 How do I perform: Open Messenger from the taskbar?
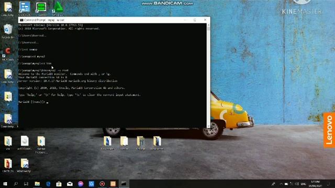pos(81,184)
